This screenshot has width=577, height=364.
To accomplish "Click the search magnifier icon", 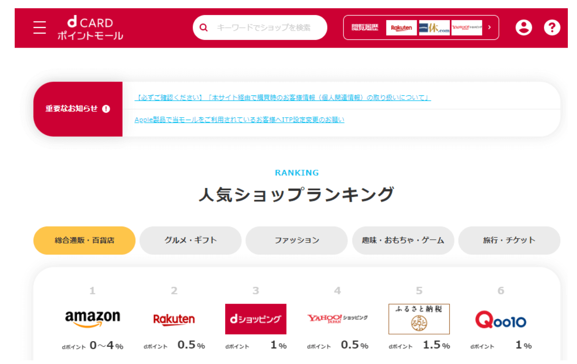I will coord(204,28).
